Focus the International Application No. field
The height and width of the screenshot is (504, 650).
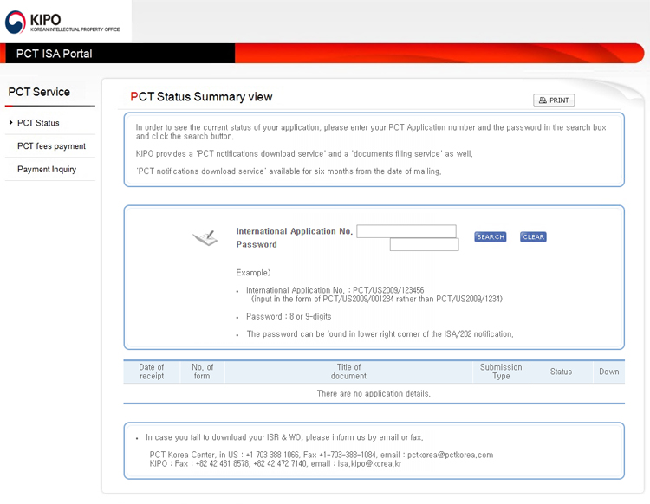click(406, 231)
